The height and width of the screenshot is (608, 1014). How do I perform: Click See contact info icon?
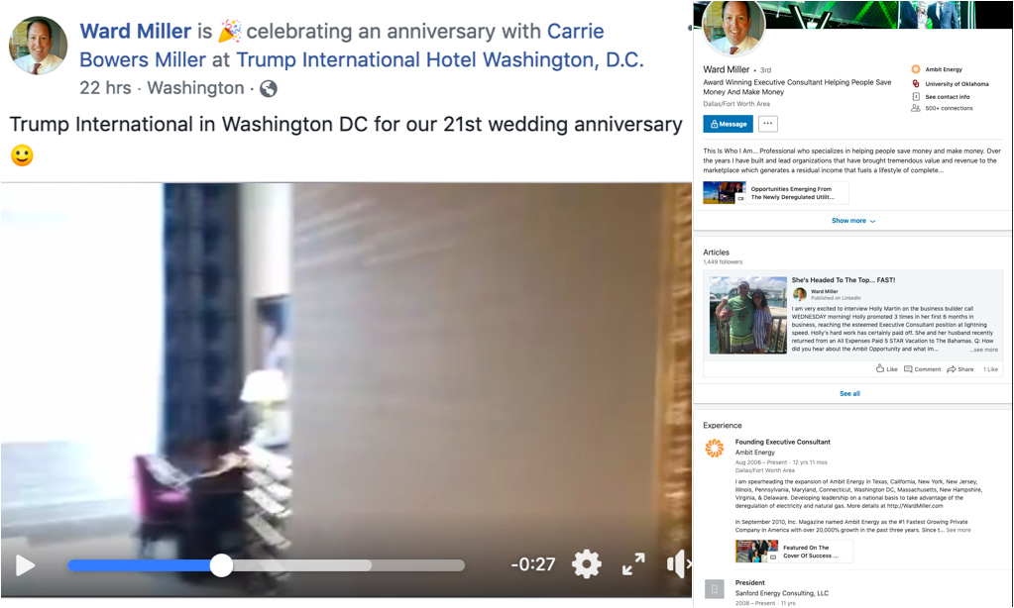pyautogui.click(x=916, y=96)
